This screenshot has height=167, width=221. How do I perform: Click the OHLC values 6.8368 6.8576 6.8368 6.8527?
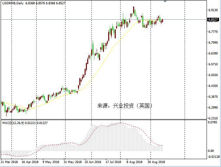pyautogui.click(x=45, y=3)
